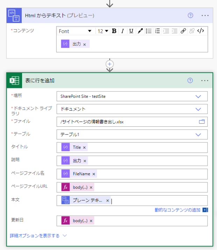Toggle italic formatting in the content editor
This screenshot has height=250, width=217.
pyautogui.click(x=122, y=31)
